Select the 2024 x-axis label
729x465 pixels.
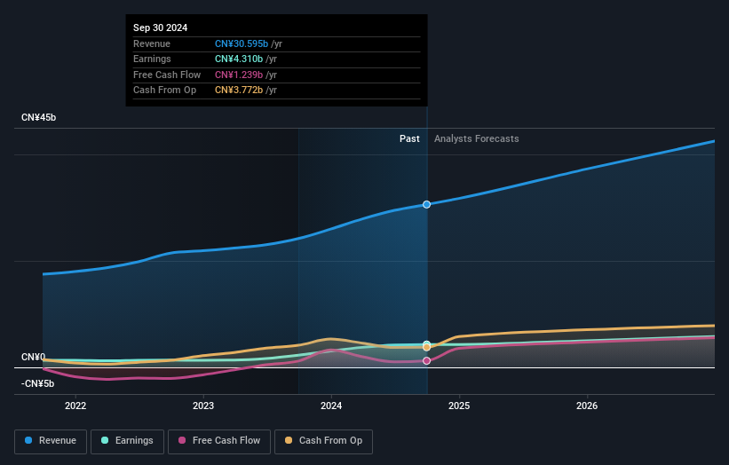point(331,406)
